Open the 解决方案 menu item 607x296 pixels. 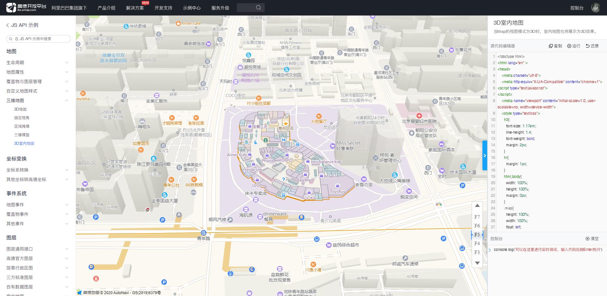click(134, 8)
